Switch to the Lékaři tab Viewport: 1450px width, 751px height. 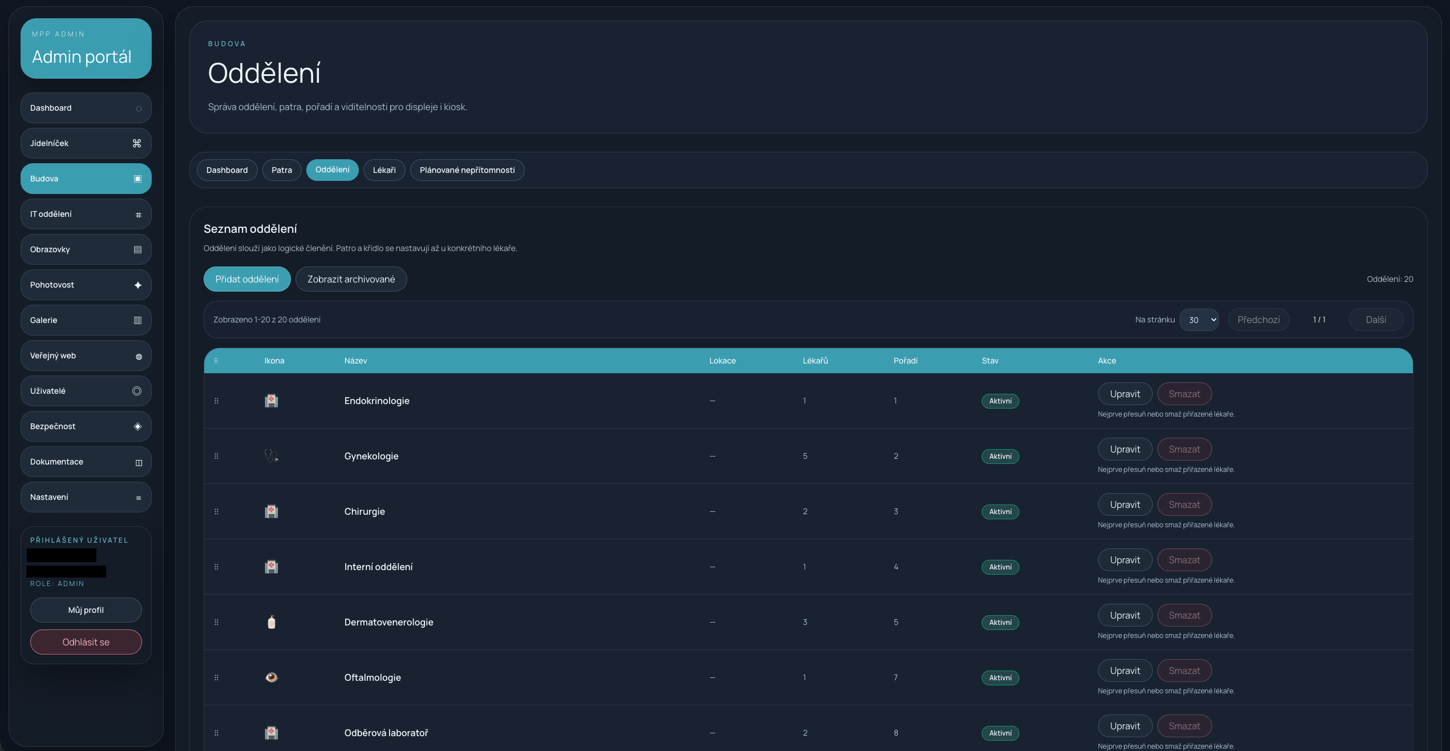tap(384, 170)
